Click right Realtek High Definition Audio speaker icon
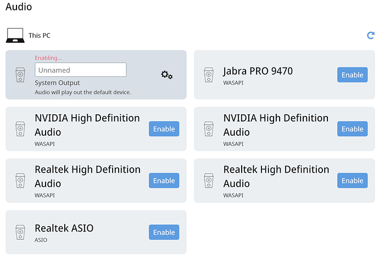379x260 pixels. [x=209, y=180]
